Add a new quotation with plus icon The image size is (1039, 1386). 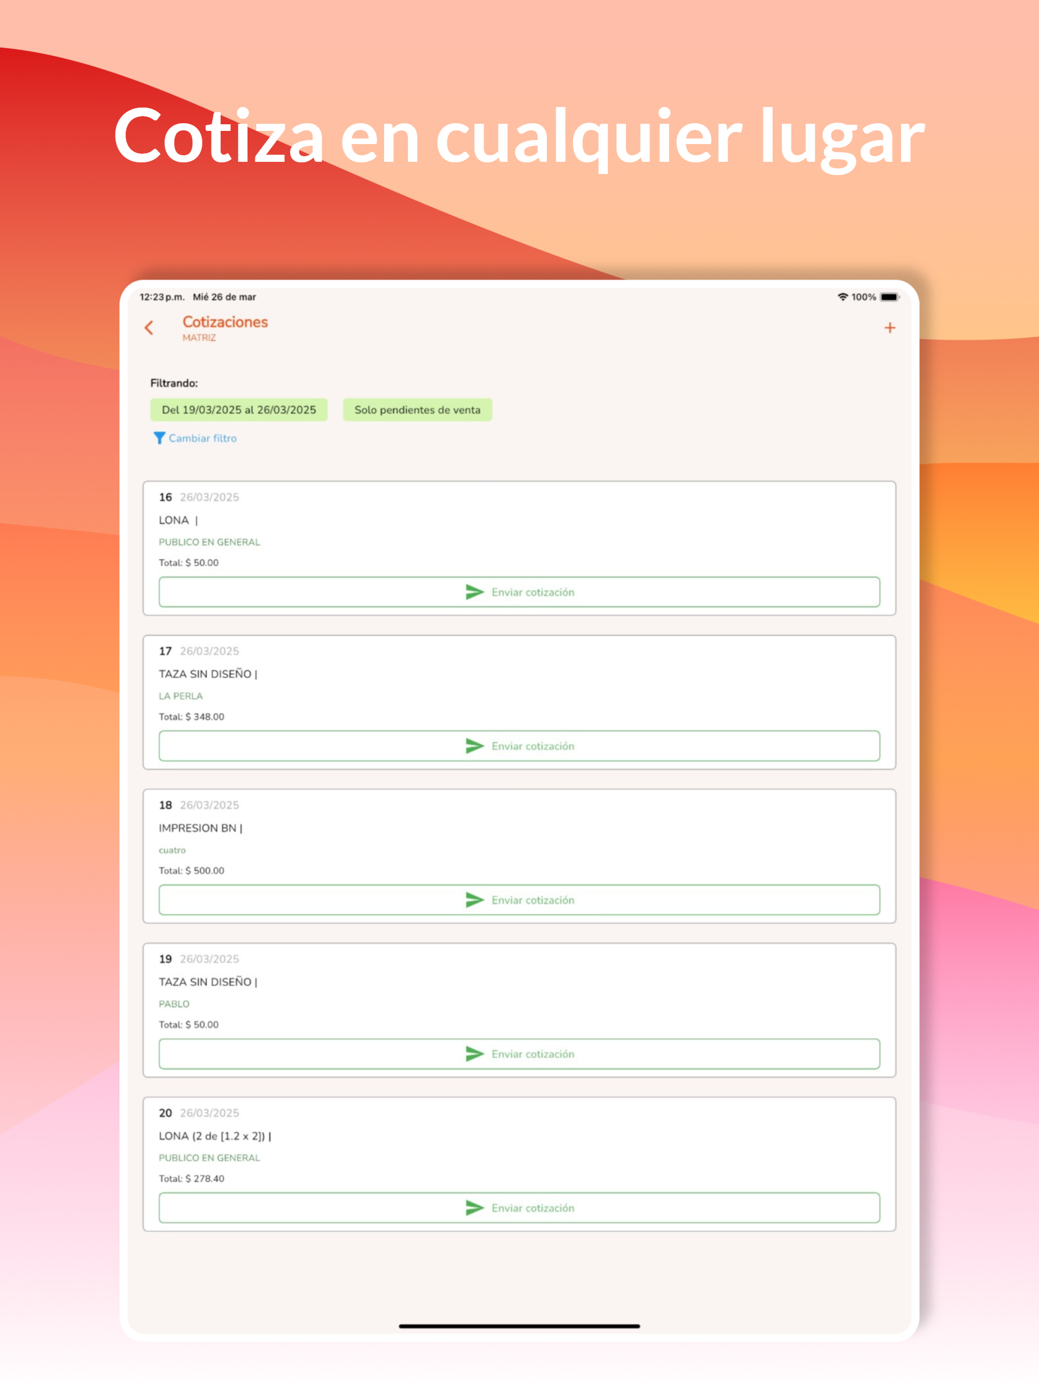pos(889,328)
